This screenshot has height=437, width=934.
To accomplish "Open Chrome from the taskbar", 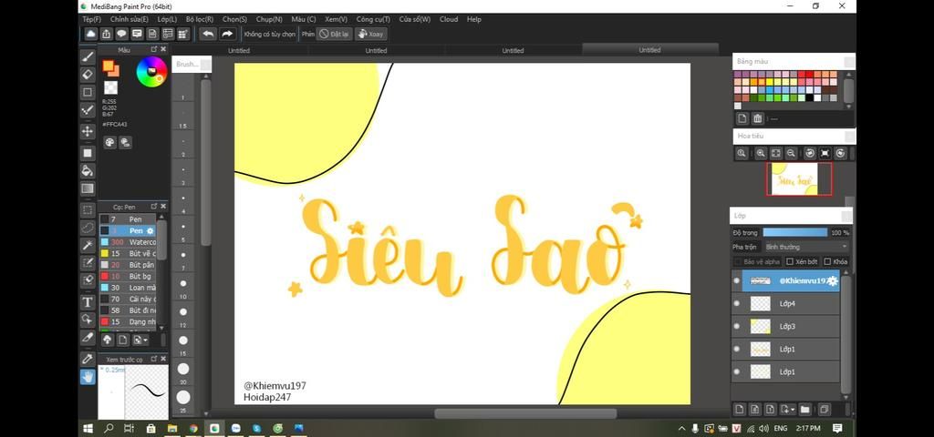I will click(193, 428).
